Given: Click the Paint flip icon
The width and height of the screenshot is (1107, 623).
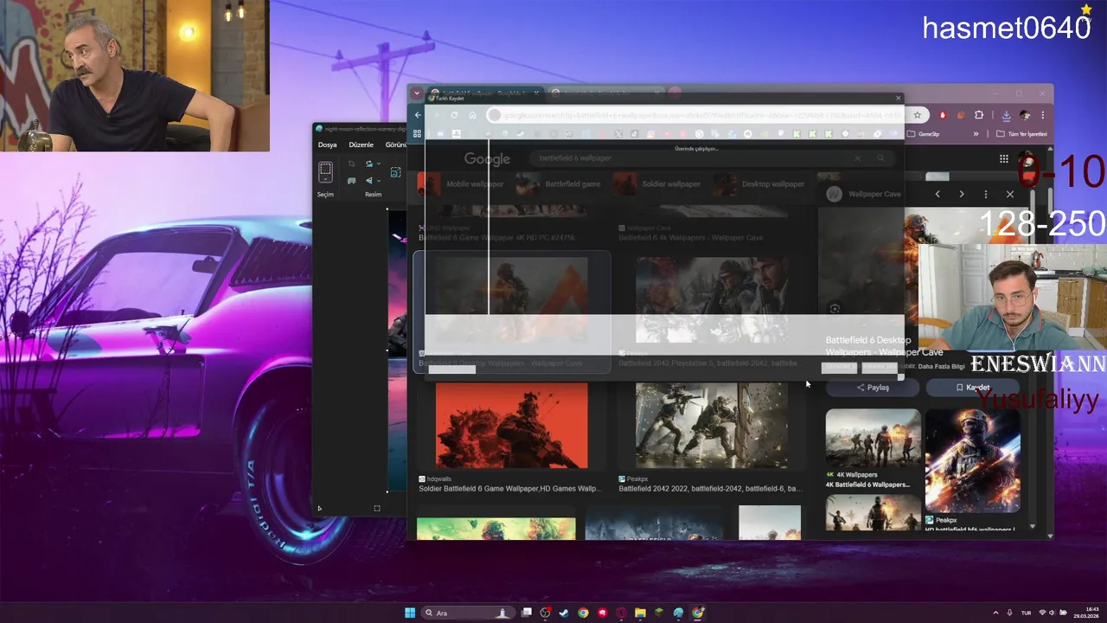Looking at the screenshot, I should coord(368,181).
